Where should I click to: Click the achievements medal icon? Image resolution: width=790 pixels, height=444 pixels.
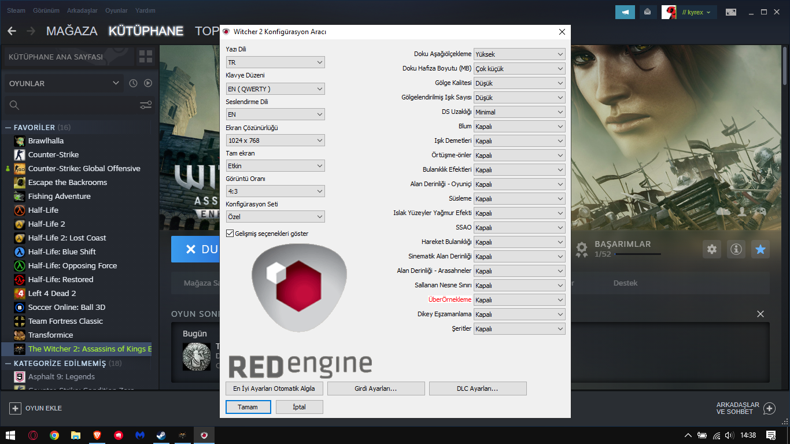[582, 249]
